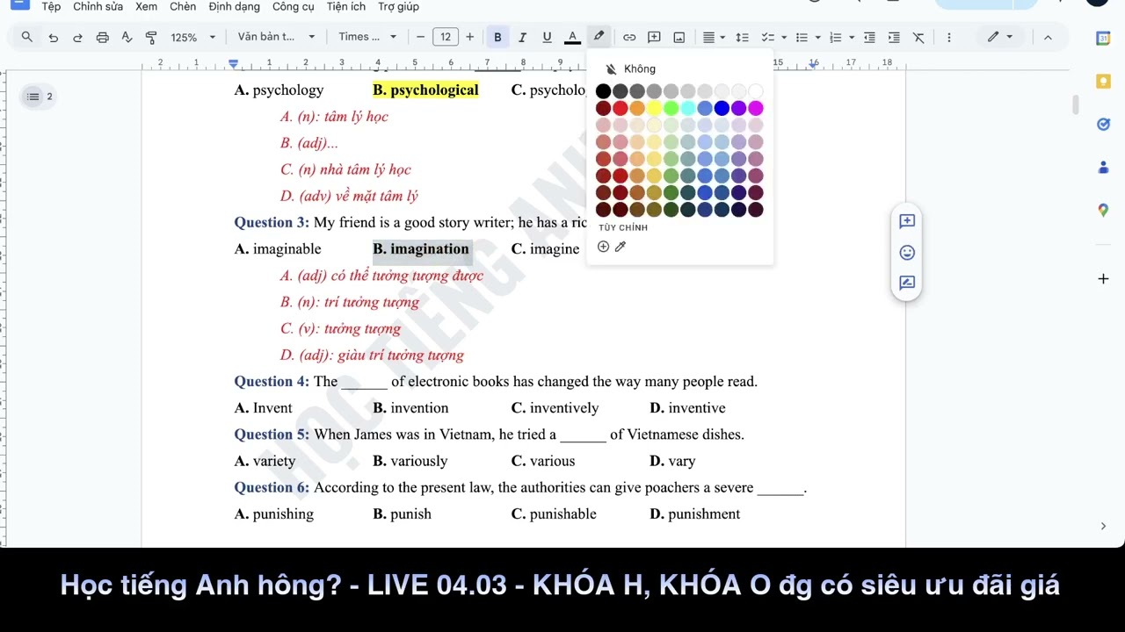1125x632 pixels.
Task: Add a comment from the toolbar
Action: coord(654,37)
